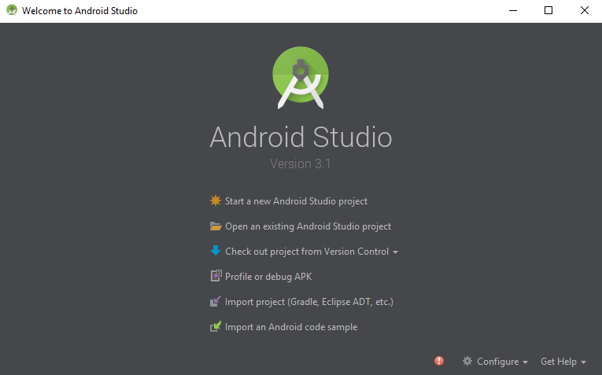Image resolution: width=602 pixels, height=375 pixels.
Task: Check out project from Version Control
Action: pyautogui.click(x=307, y=252)
